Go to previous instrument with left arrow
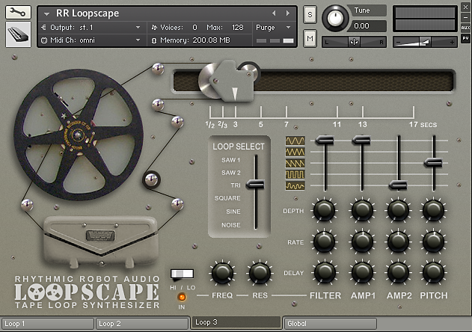The height and width of the screenshot is (332, 472). 274,13
